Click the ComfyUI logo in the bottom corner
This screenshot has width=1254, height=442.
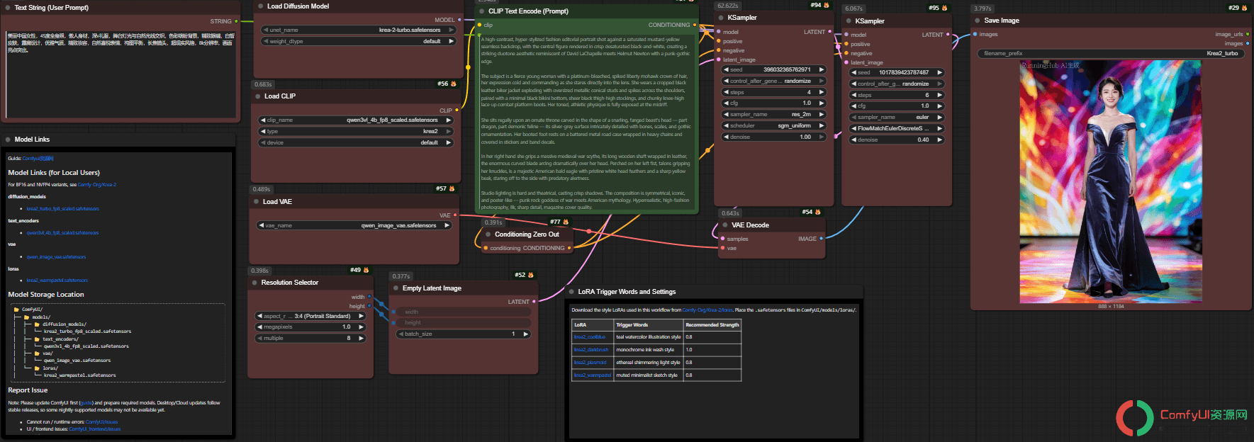click(1135, 417)
